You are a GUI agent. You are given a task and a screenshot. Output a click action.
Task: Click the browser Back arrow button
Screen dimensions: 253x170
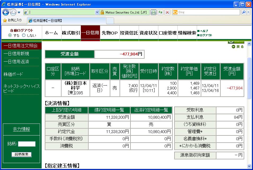(6, 12)
